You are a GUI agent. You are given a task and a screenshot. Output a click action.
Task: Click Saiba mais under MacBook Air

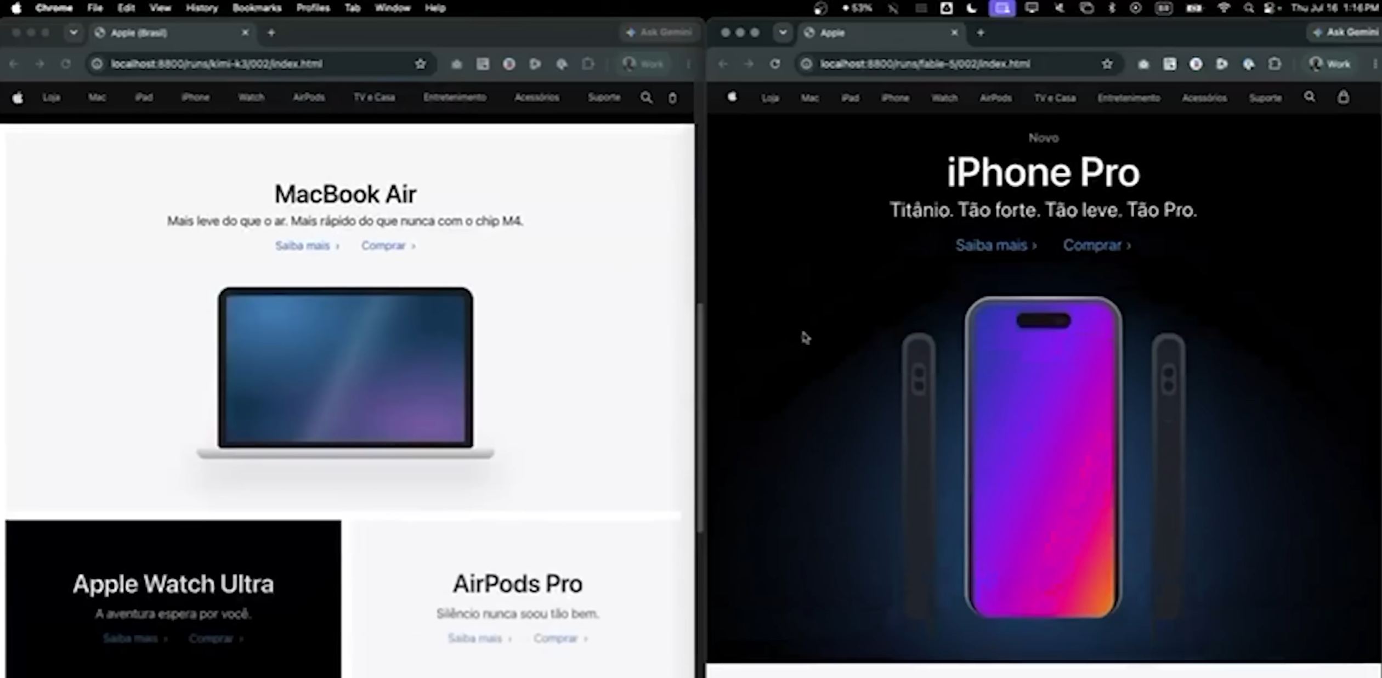(x=307, y=246)
